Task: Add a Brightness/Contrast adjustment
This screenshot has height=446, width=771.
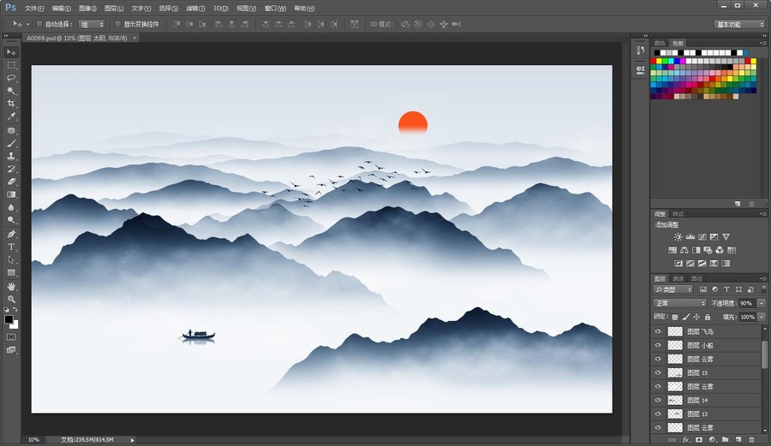Action: pyautogui.click(x=678, y=237)
